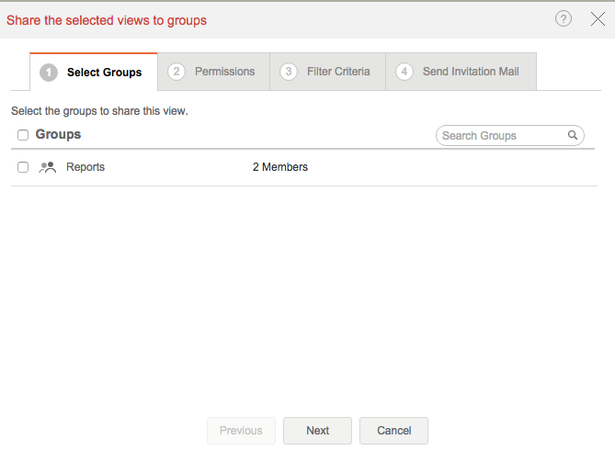Focus the Search Groups input field
The width and height of the screenshot is (615, 462).
pyautogui.click(x=501, y=136)
